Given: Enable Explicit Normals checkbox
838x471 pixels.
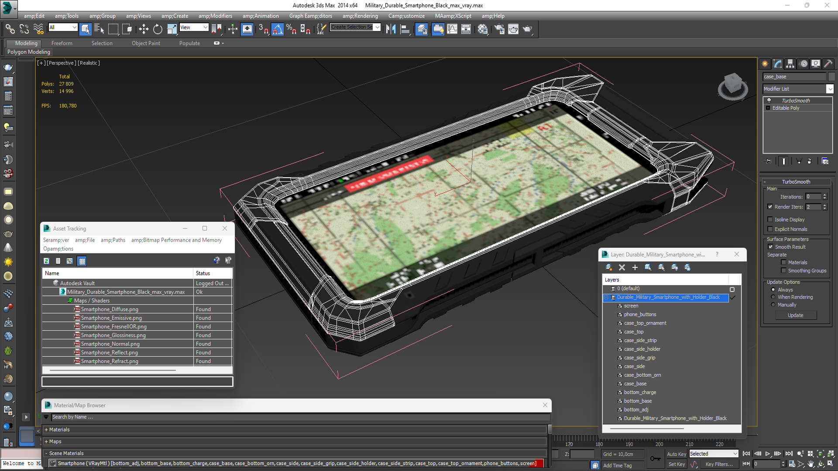Looking at the screenshot, I should (x=770, y=229).
